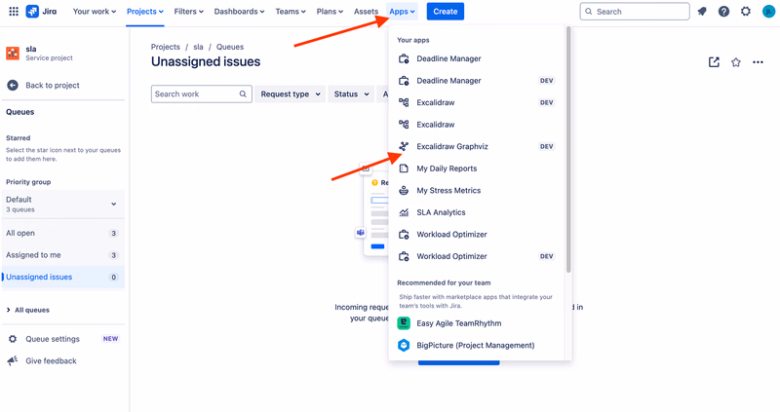The width and height of the screenshot is (780, 412).
Task: Open the Request type filter dropdown
Action: 291,94
